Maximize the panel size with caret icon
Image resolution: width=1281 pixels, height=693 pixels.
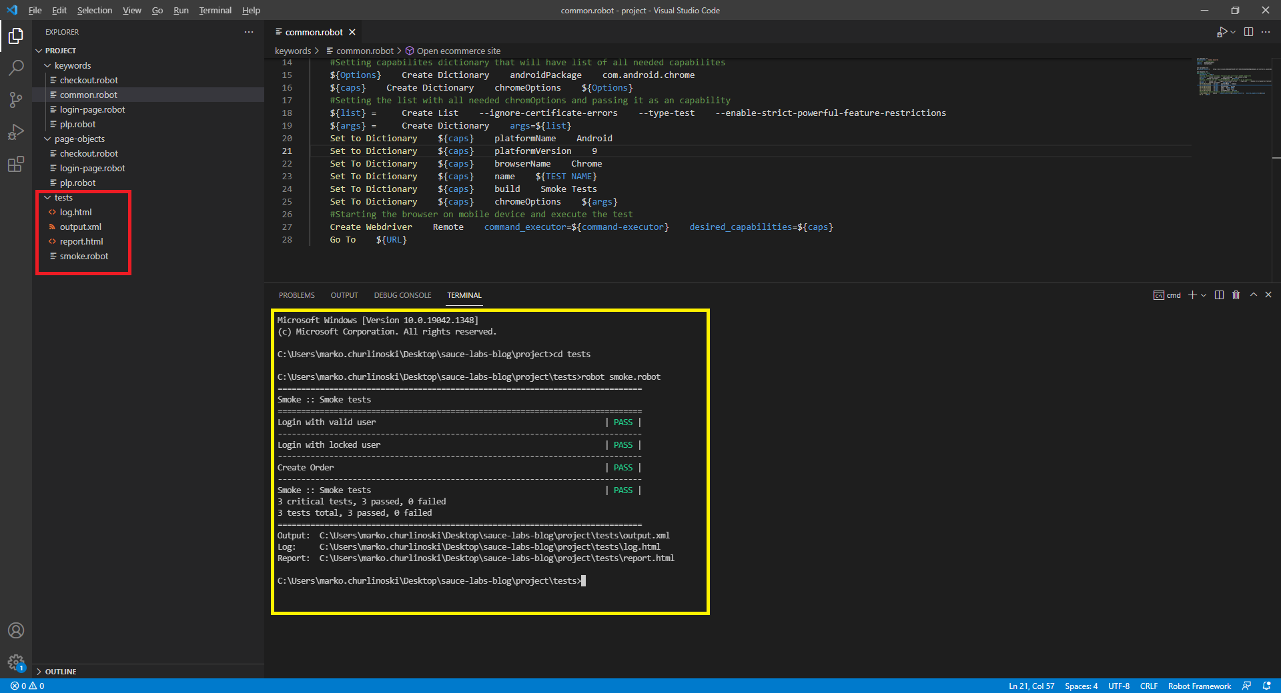point(1254,295)
